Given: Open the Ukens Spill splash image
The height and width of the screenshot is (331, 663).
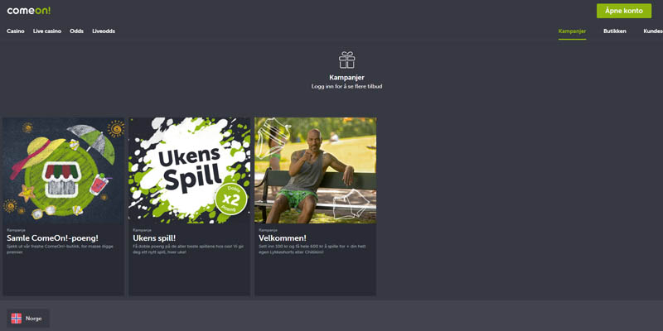Looking at the screenshot, I should pos(189,170).
